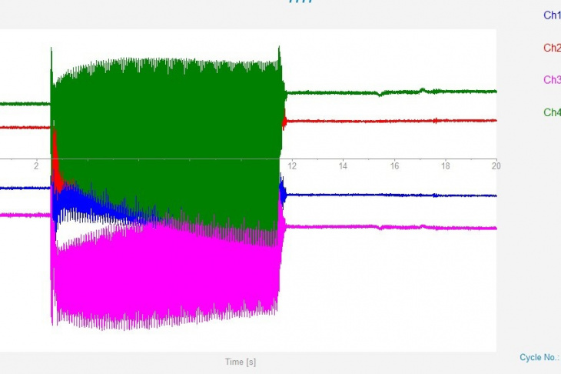561x374 pixels.
Task: Click the 20 second axis tick
Action: point(496,166)
